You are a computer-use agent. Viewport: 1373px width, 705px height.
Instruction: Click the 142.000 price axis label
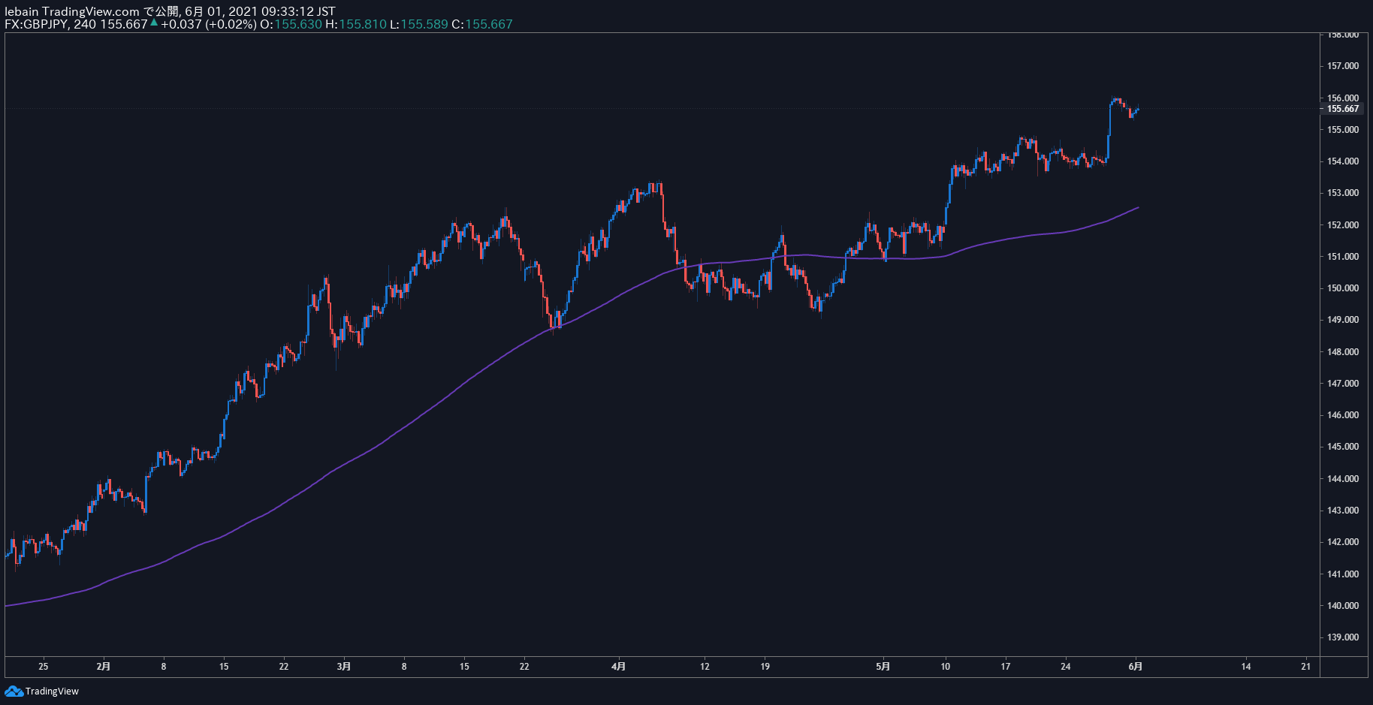click(1343, 542)
